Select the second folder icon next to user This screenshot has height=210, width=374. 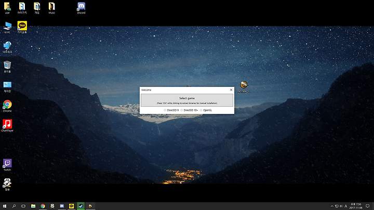click(22, 8)
